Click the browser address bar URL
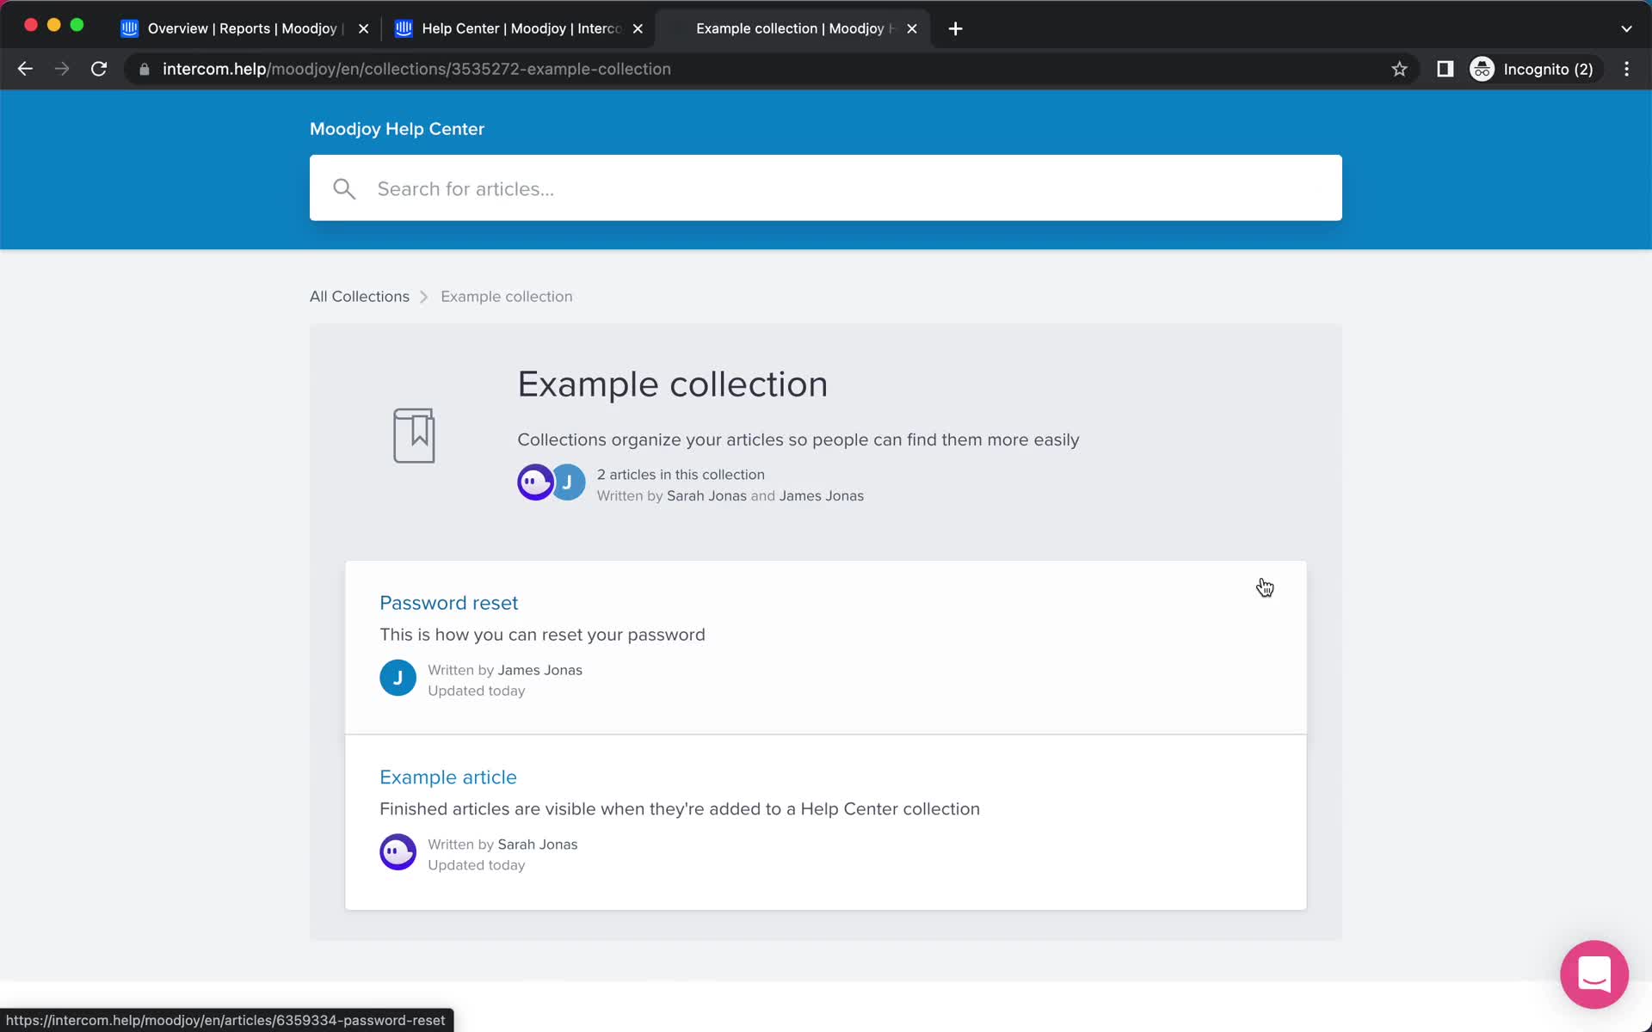The height and width of the screenshot is (1032, 1652). [x=416, y=69]
